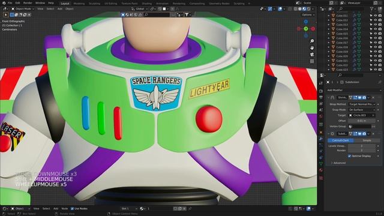Click the Blender logo icon

click(x=4, y=3)
